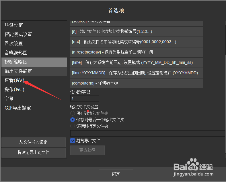Click the 更改路径 button

coord(87,150)
